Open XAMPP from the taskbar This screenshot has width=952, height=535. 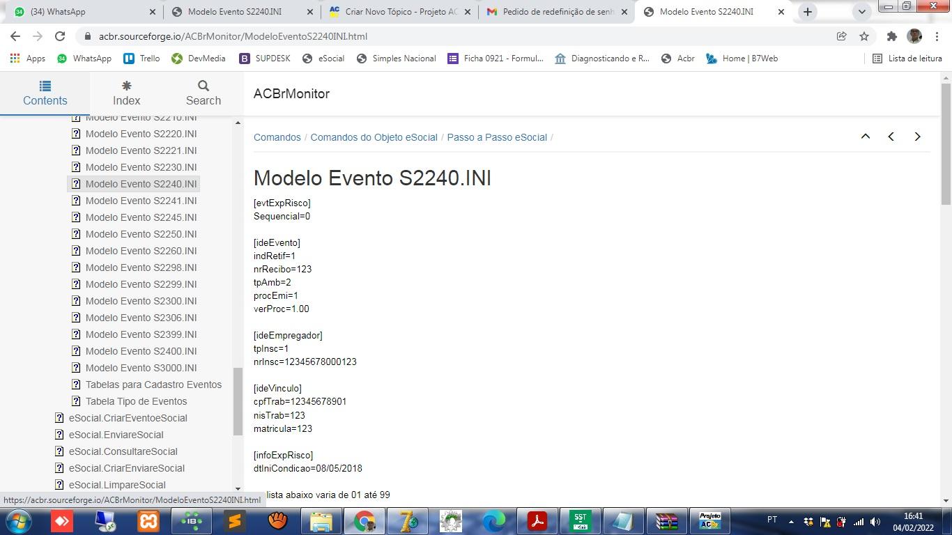pos(148,521)
